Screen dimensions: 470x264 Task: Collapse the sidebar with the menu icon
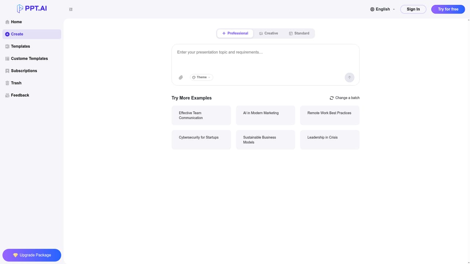coord(71,10)
